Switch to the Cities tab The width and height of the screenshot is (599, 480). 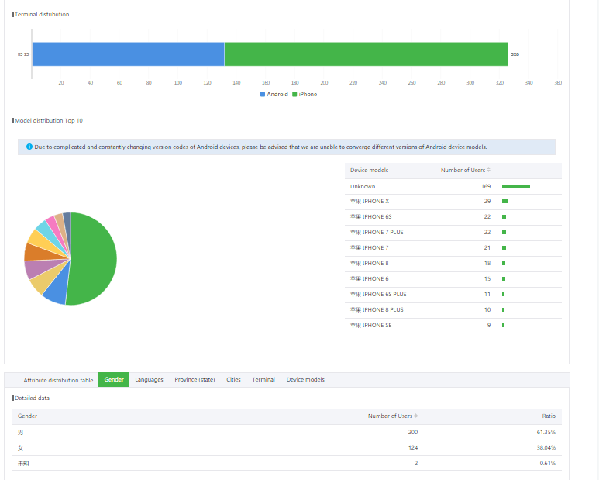233,380
